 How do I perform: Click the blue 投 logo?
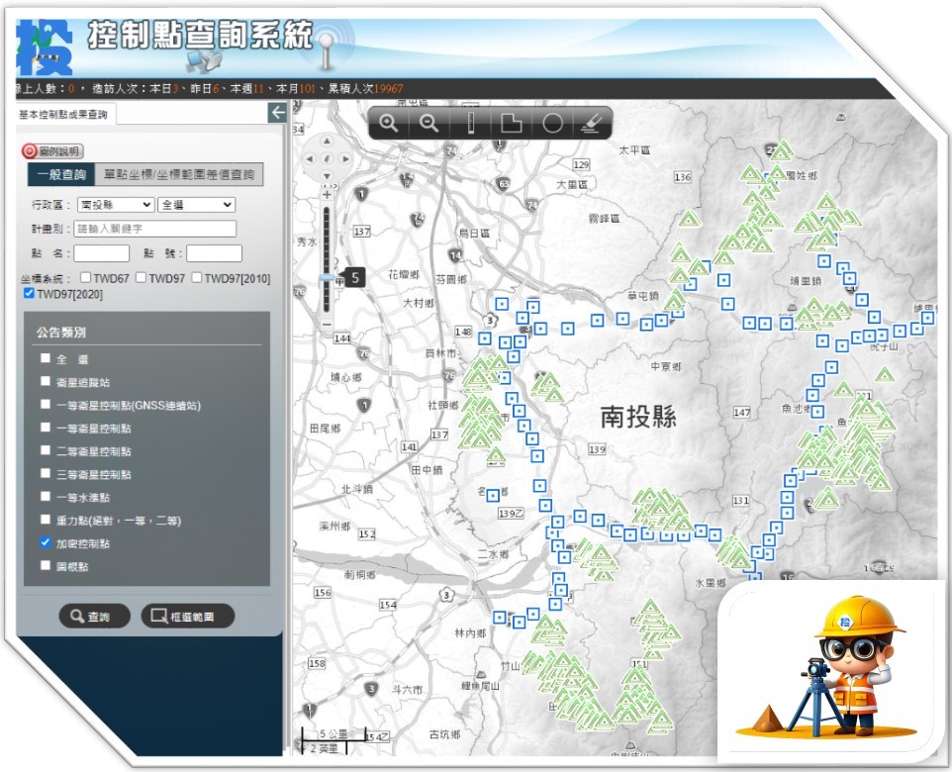tap(45, 48)
